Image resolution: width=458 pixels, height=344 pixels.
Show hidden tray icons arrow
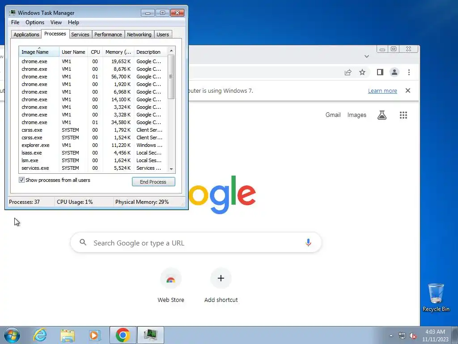coord(391,335)
